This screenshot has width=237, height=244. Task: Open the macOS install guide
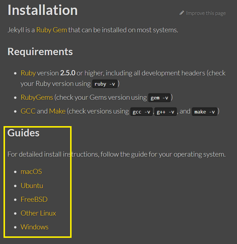click(31, 172)
